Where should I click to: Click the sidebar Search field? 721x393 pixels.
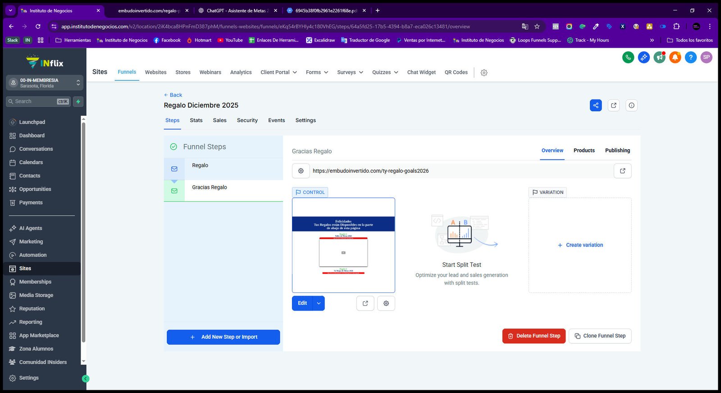pos(38,101)
